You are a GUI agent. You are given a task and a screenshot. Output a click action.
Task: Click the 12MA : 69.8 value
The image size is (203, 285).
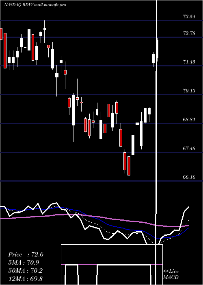25,278
